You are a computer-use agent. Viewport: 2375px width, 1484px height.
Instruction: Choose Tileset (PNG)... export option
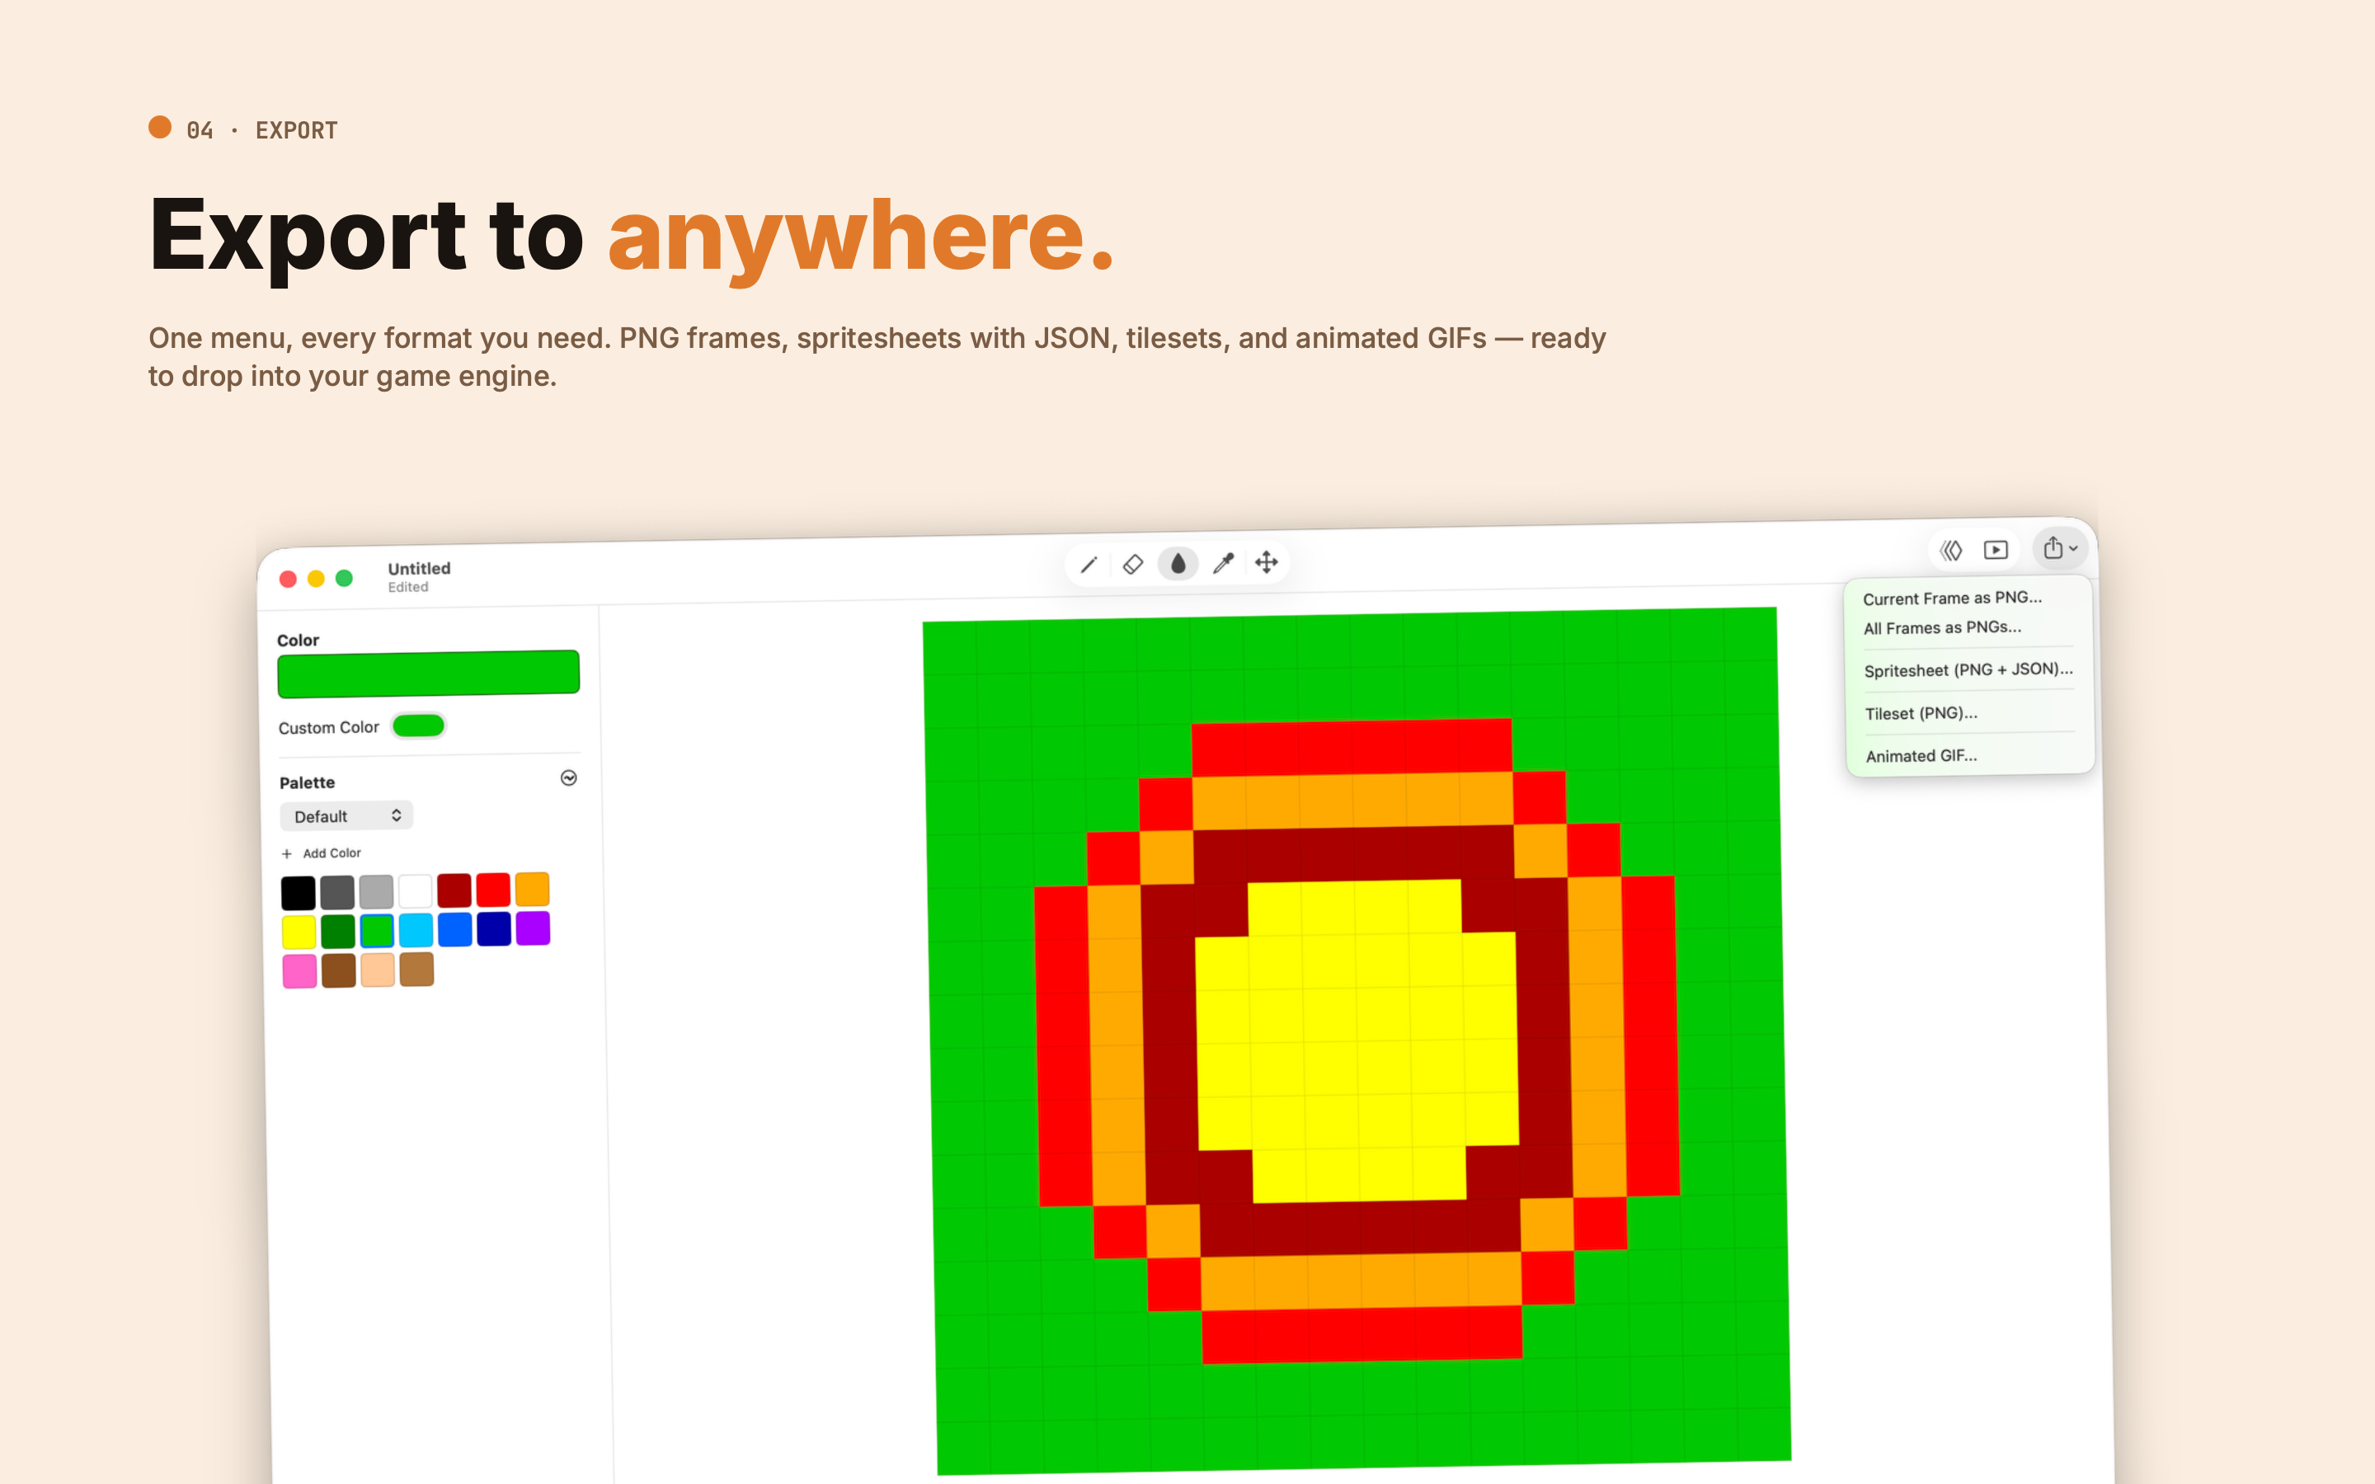[1921, 713]
